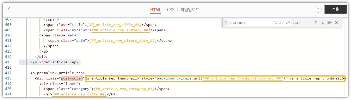The width and height of the screenshot is (351, 100).
Task: Open the 파일업로드 tab
Action: (x=190, y=10)
